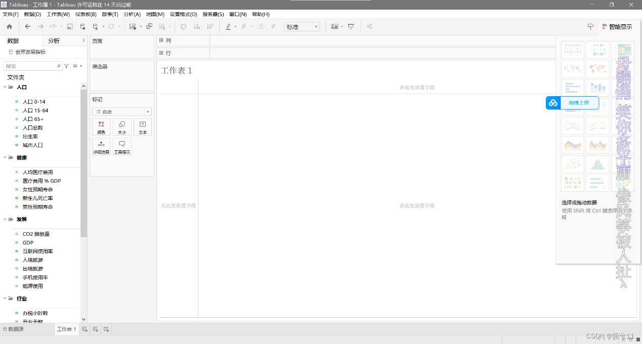Click the 工具提示 marks button
The height and width of the screenshot is (344, 642).
(x=122, y=147)
